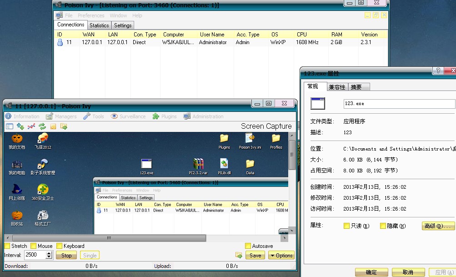456x277 pixels.
Task: Stop the screen capture
Action: (66, 255)
